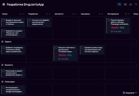Select the Задачи section title
This screenshot has height=96, width=139.
8,41
